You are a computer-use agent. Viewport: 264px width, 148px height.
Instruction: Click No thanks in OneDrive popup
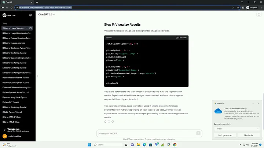[249, 135]
